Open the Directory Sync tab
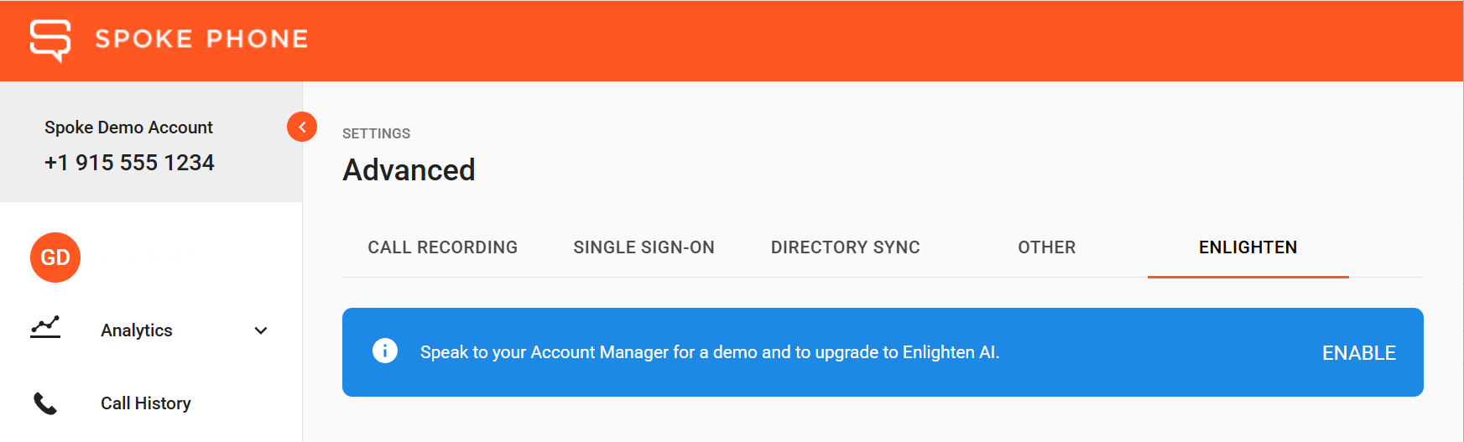The width and height of the screenshot is (1464, 442). 846,247
